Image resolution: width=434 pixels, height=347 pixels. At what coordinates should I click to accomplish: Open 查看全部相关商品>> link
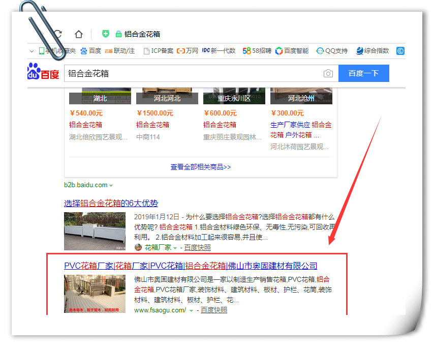tap(201, 167)
